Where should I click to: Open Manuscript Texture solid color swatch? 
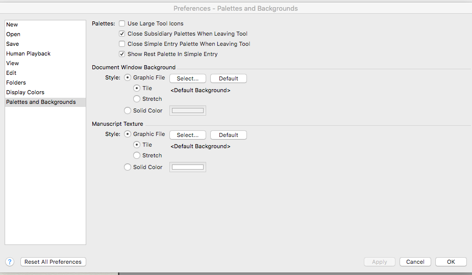pyautogui.click(x=188, y=167)
